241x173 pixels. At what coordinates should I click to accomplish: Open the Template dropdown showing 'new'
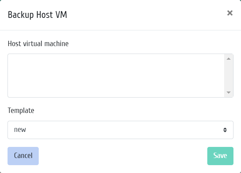[x=120, y=130]
